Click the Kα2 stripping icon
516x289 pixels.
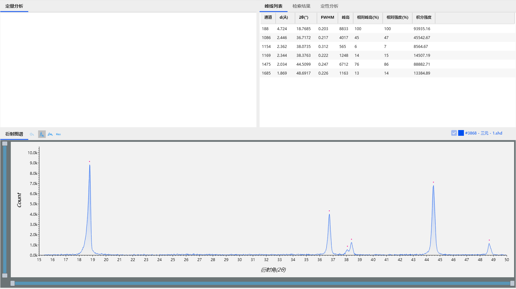58,134
